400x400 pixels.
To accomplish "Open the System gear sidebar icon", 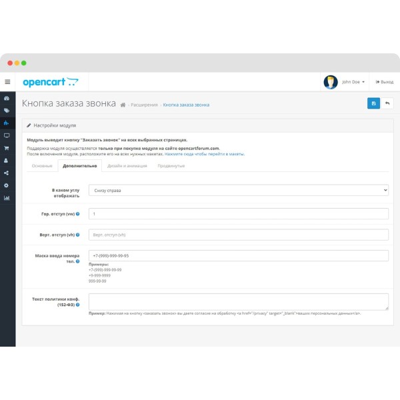I will (7, 185).
